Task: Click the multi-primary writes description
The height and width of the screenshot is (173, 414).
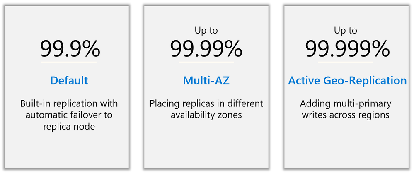Action: (x=346, y=109)
